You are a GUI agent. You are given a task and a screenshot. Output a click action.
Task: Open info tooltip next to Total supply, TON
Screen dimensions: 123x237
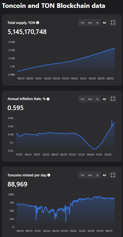(x=38, y=23)
